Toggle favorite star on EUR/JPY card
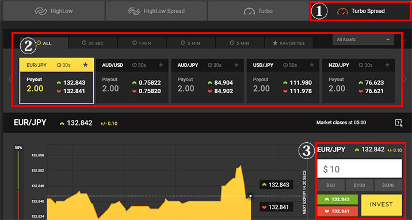This screenshot has width=412, height=220. pyautogui.click(x=85, y=65)
